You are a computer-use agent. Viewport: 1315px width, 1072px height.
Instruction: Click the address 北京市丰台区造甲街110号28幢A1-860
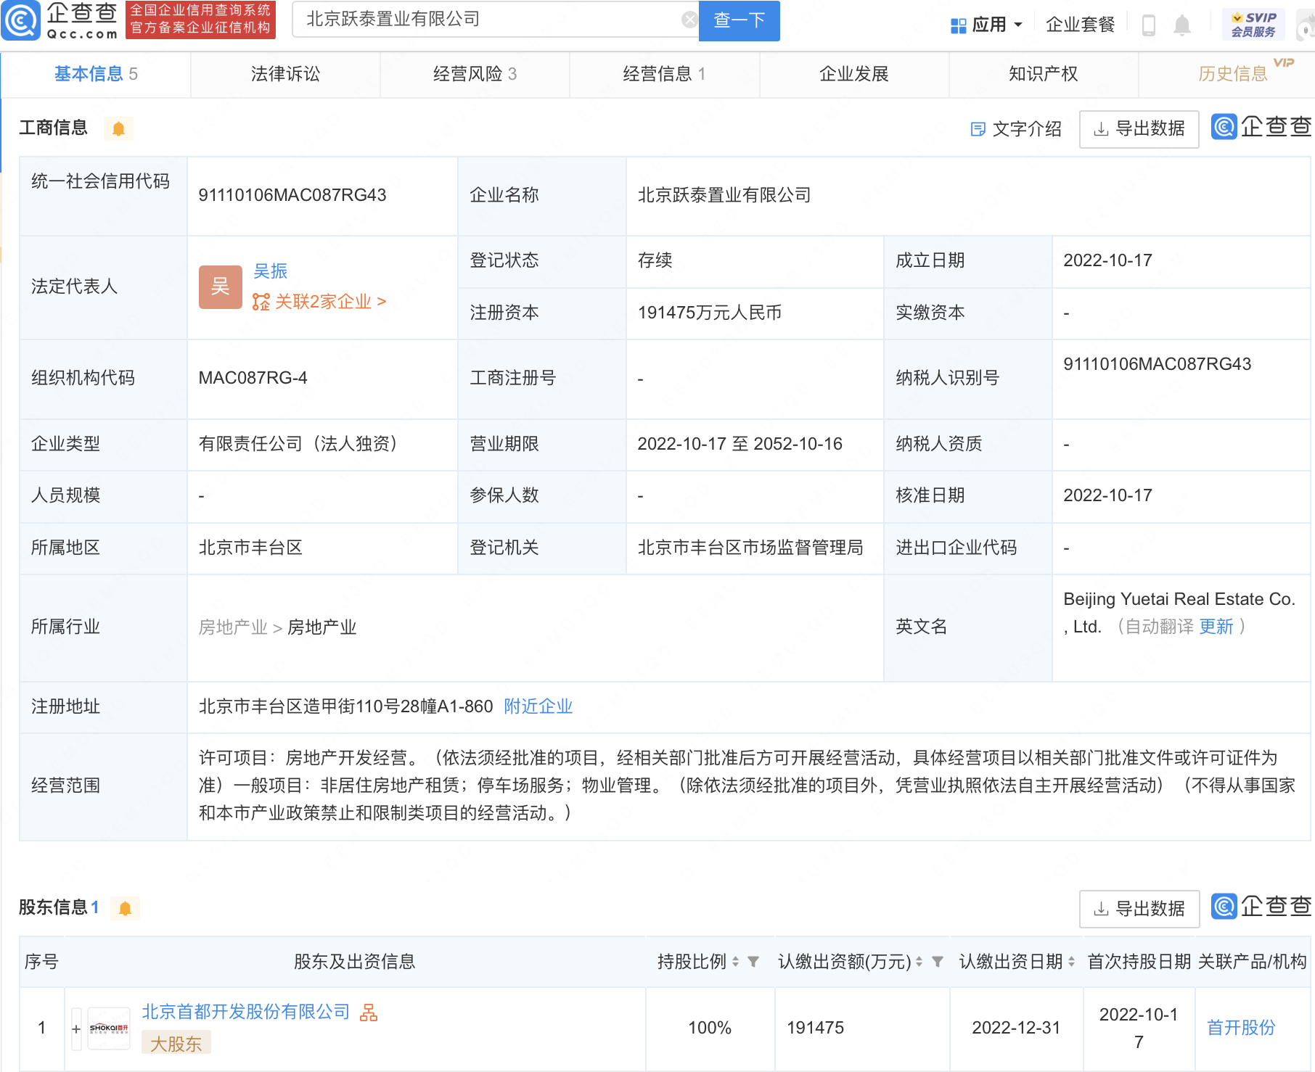(345, 706)
